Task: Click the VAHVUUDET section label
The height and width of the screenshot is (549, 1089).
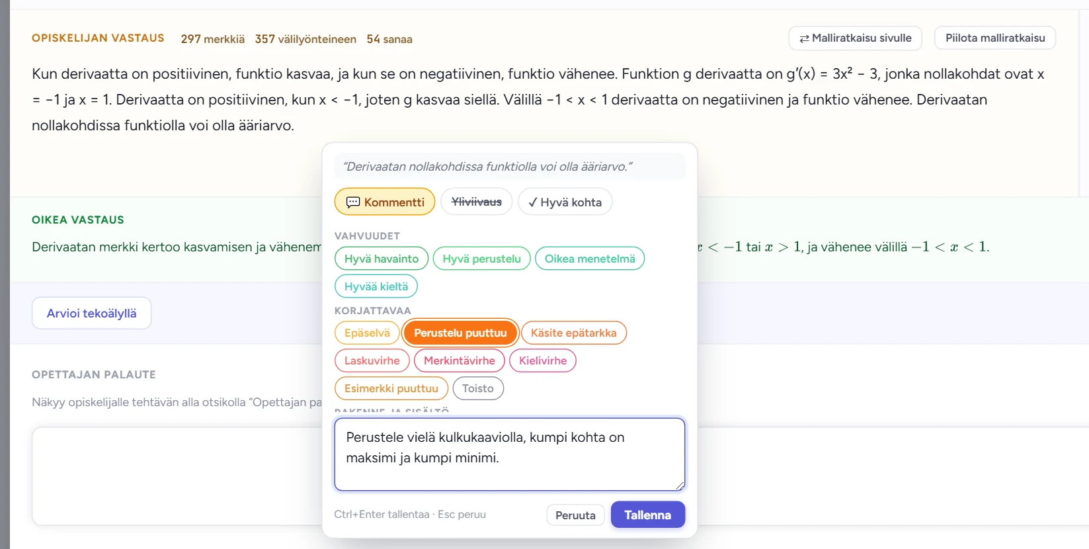Action: tap(367, 236)
